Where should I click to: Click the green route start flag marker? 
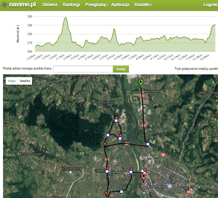[141, 82]
